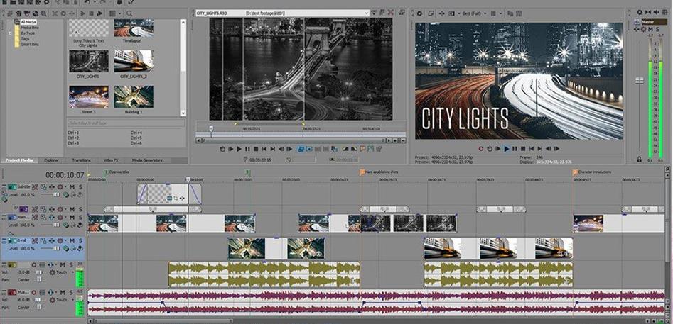673x324 pixels.
Task: Start playback in the video preview window
Action: pos(507,149)
